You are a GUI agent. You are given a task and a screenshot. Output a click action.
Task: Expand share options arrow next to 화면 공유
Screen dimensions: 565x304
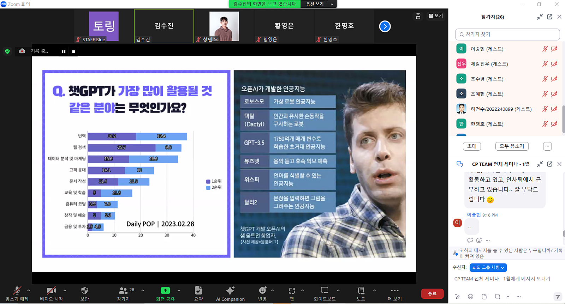[179, 290]
